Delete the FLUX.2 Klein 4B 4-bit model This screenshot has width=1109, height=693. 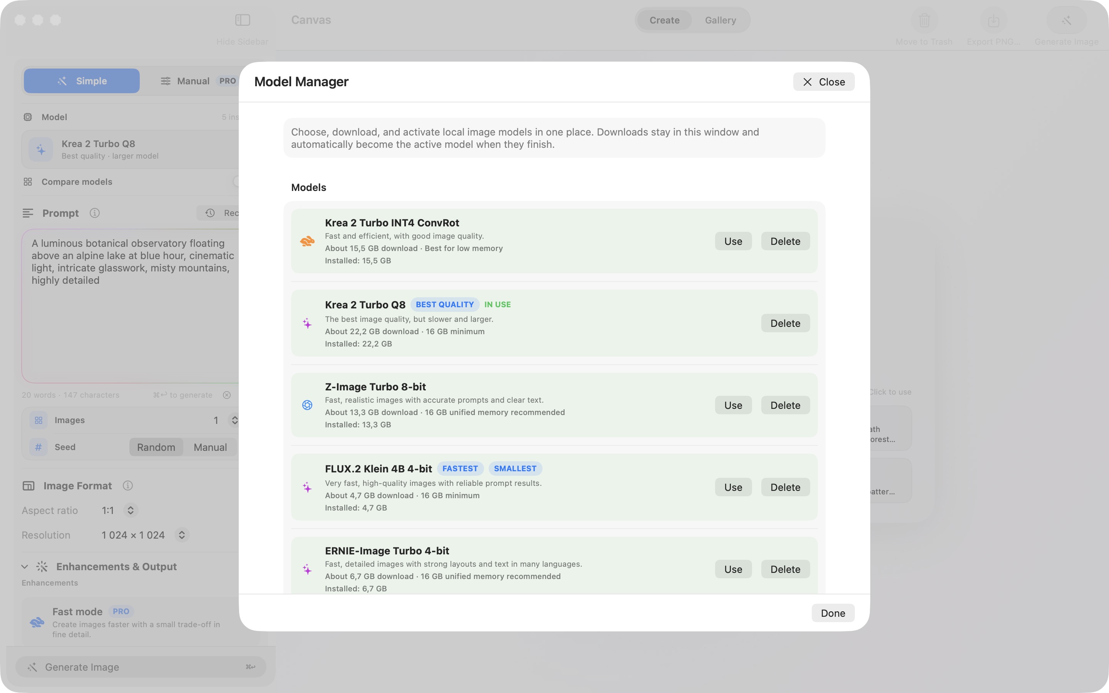point(786,487)
